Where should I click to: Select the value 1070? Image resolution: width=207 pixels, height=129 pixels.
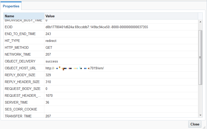point(49,96)
